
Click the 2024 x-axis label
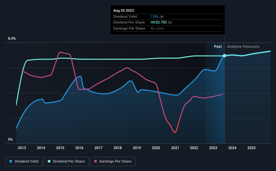coord(232,148)
